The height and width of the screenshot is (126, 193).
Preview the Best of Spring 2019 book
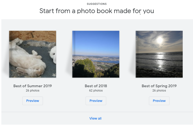pos(159,101)
